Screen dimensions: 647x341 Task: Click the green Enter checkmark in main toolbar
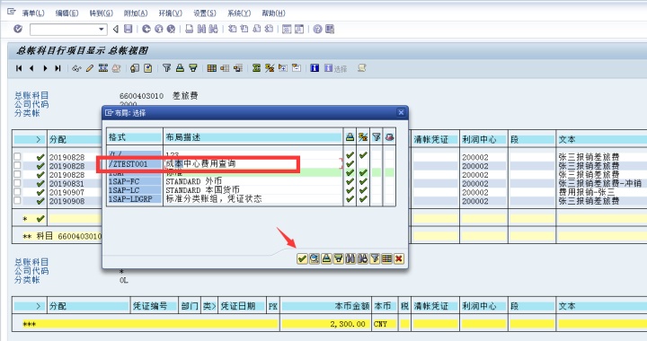(18, 29)
